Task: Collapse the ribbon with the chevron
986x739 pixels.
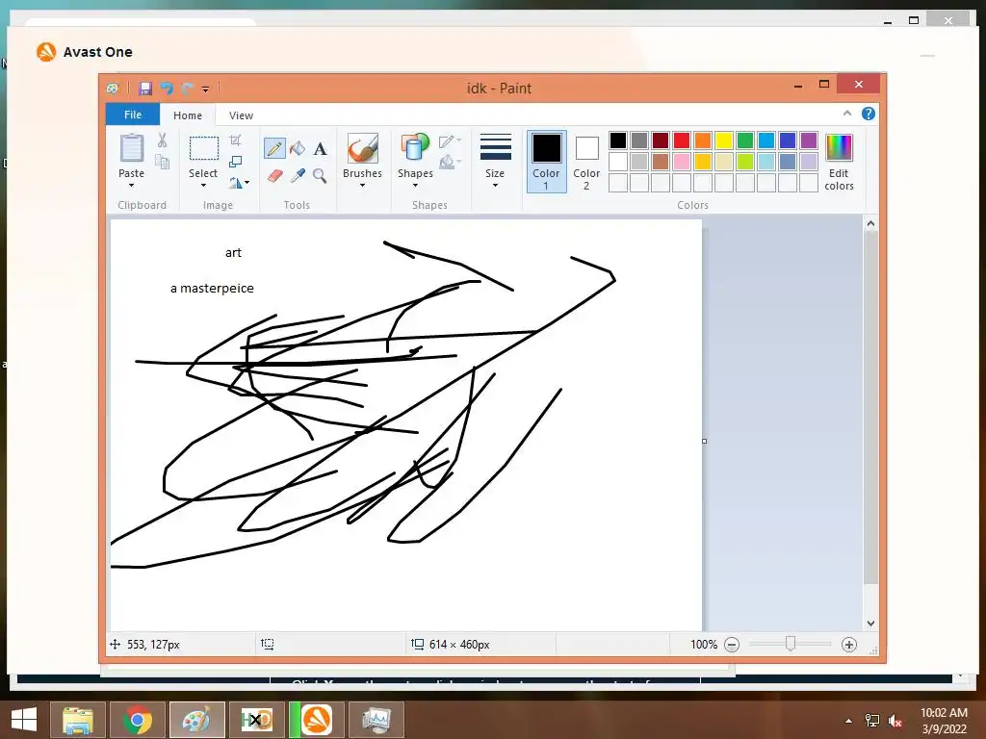Action: (x=847, y=114)
